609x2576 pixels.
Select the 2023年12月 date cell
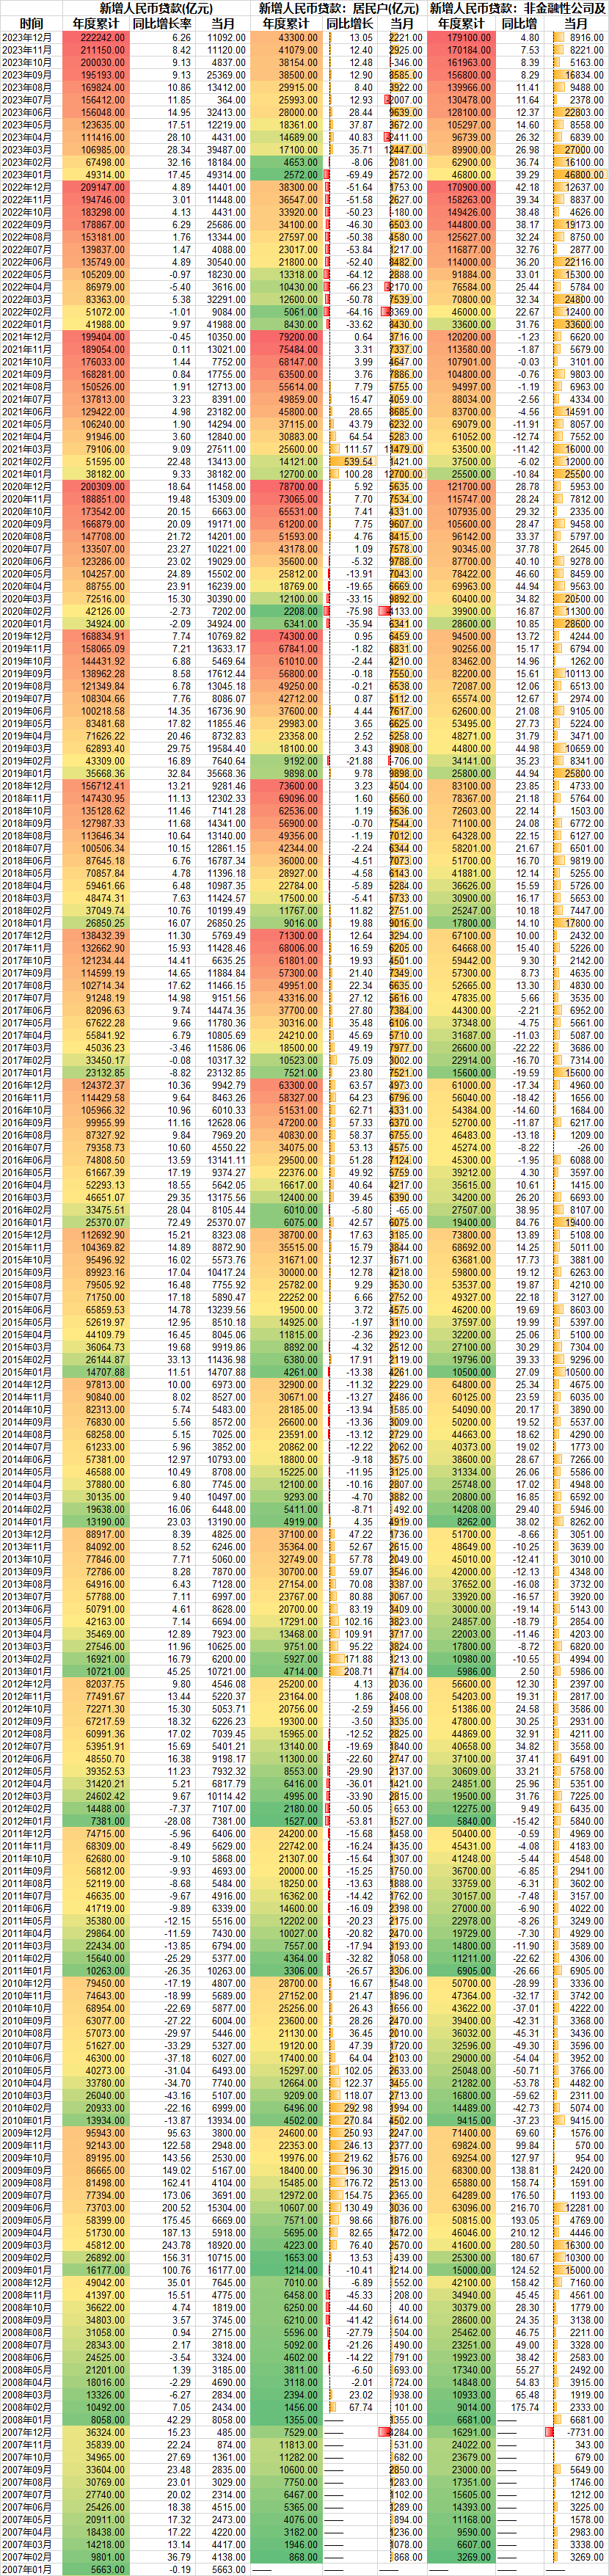(x=31, y=37)
